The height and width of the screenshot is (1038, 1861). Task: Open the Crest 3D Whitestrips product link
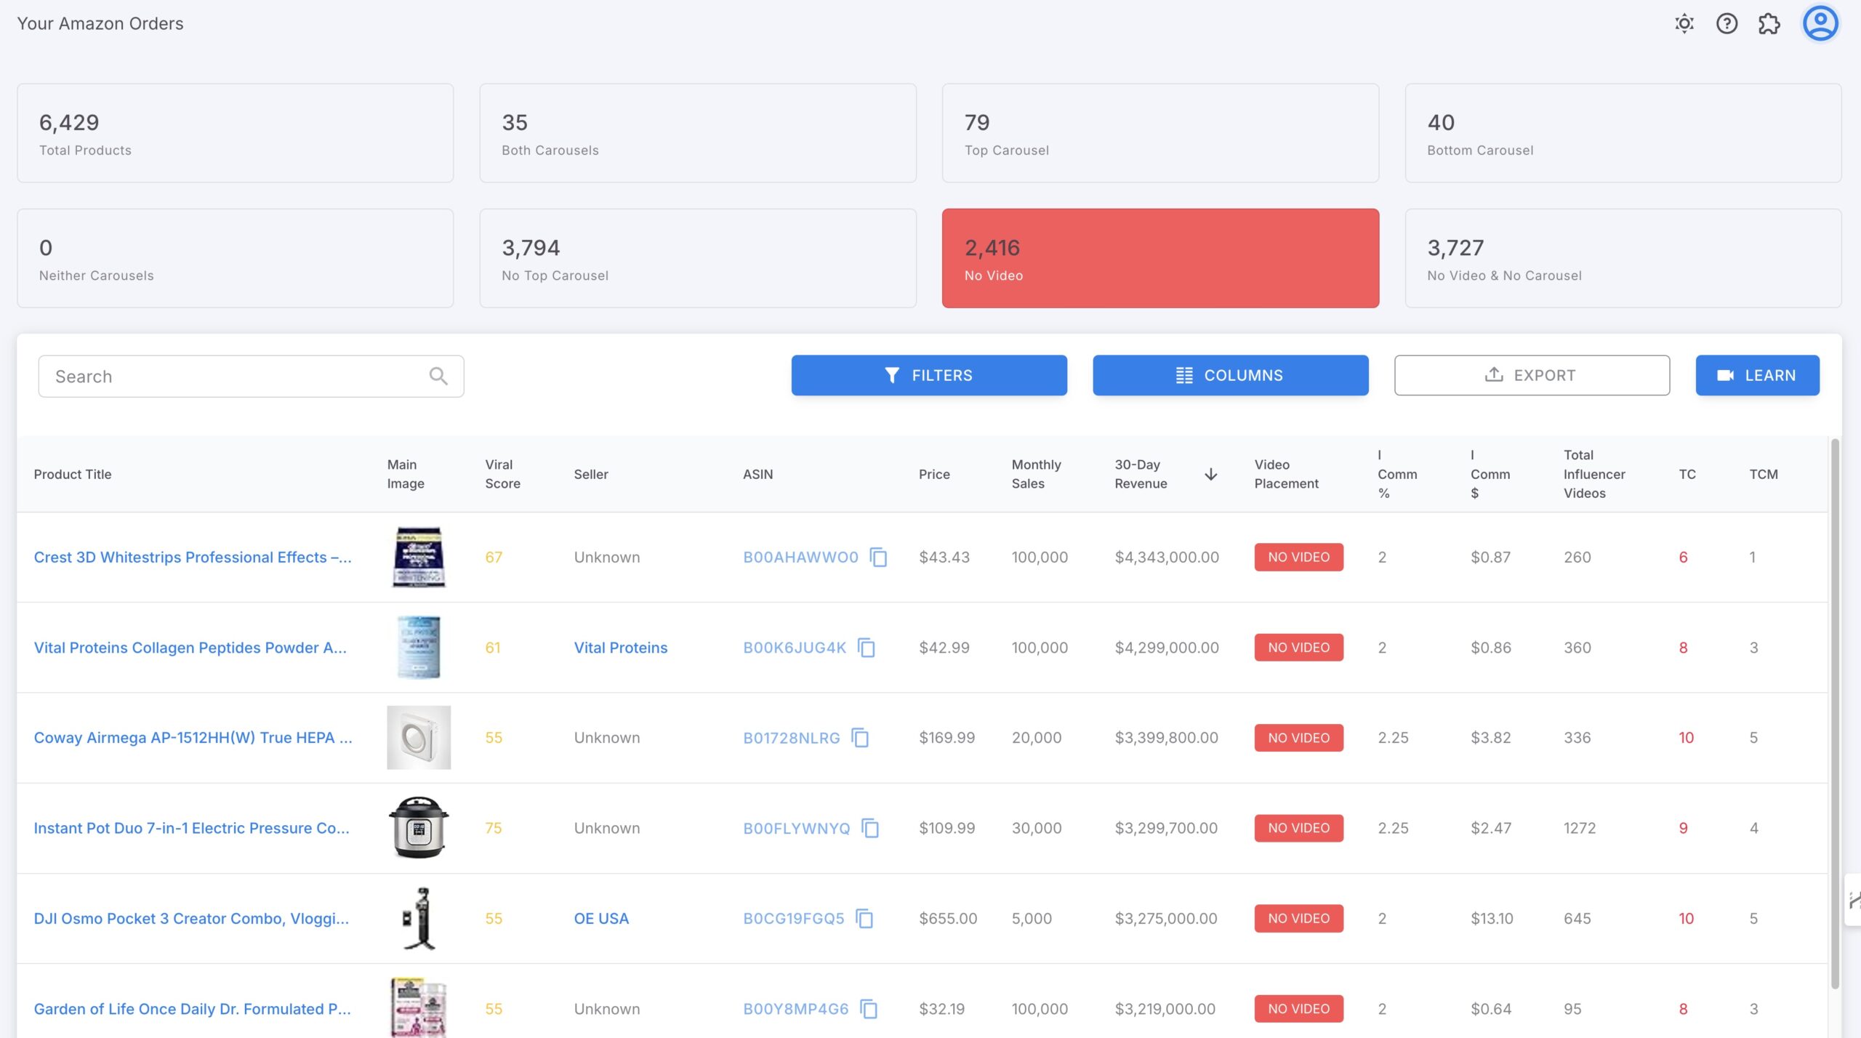192,557
